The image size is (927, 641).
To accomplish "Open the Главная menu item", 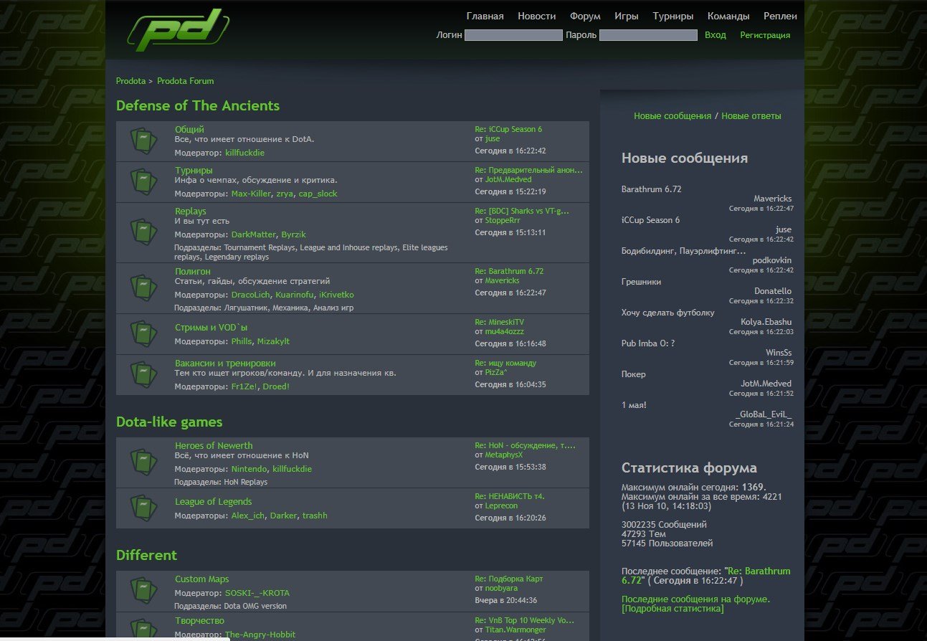I will (485, 16).
